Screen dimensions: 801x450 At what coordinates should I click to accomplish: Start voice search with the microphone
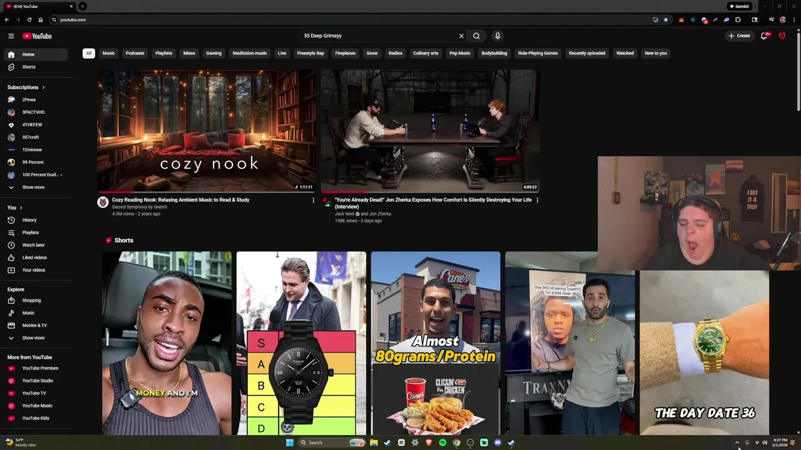[497, 36]
